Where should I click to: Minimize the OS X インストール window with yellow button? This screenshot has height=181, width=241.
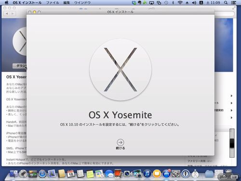pyautogui.click(x=35, y=12)
